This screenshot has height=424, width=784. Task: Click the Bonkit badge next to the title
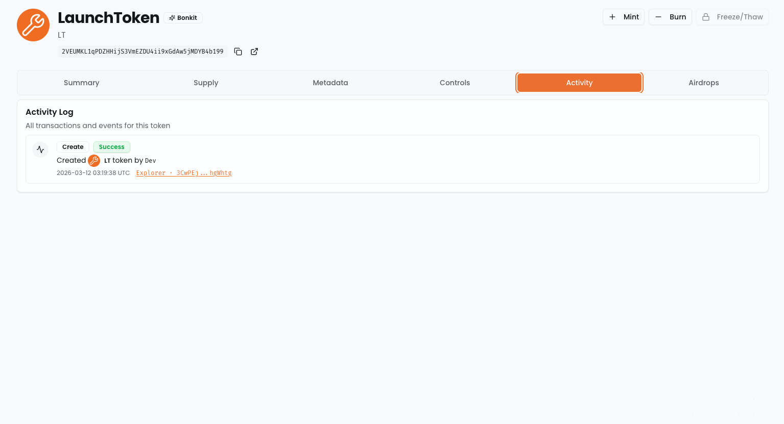point(183,18)
